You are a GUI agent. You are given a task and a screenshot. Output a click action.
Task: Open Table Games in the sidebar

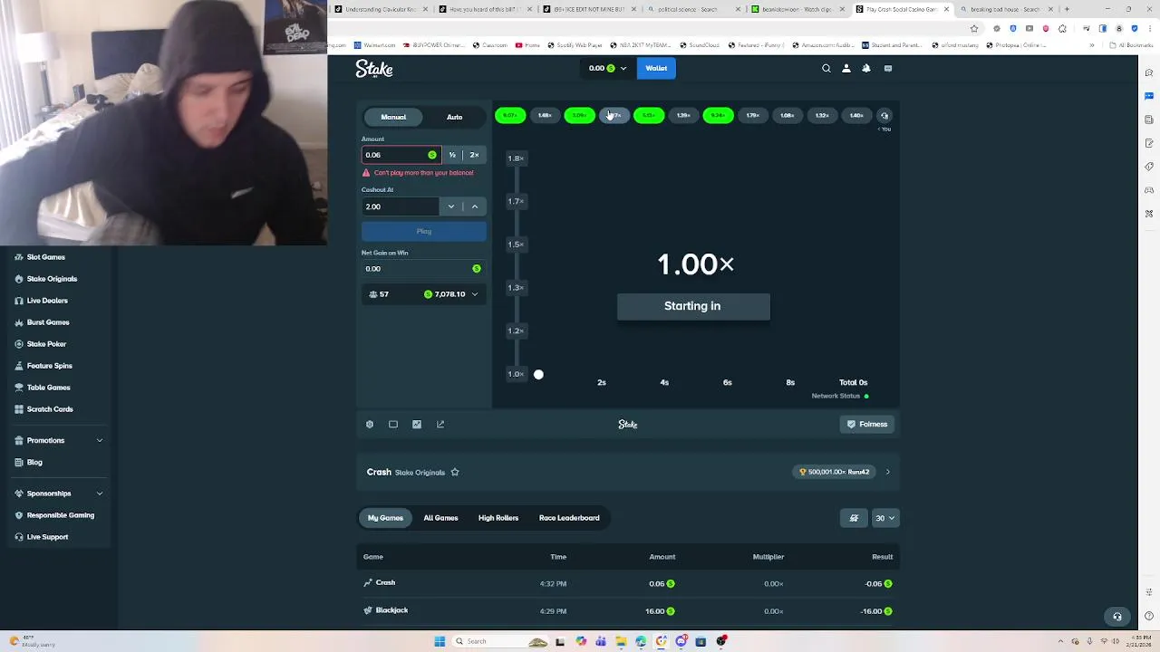pos(48,388)
